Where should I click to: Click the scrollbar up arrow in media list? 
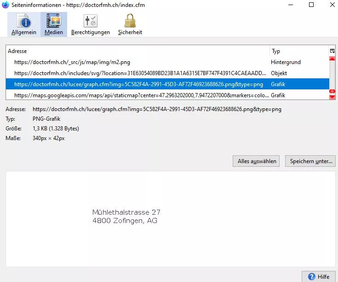click(x=332, y=59)
